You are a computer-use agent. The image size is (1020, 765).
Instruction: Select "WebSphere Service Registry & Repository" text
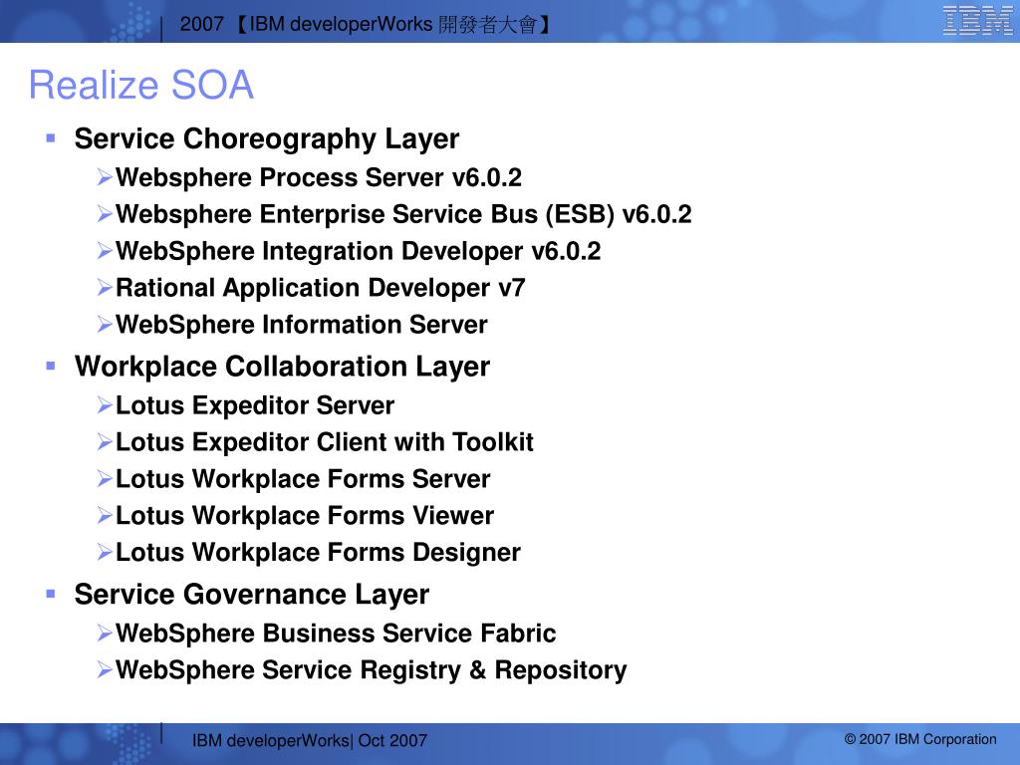coord(372,670)
